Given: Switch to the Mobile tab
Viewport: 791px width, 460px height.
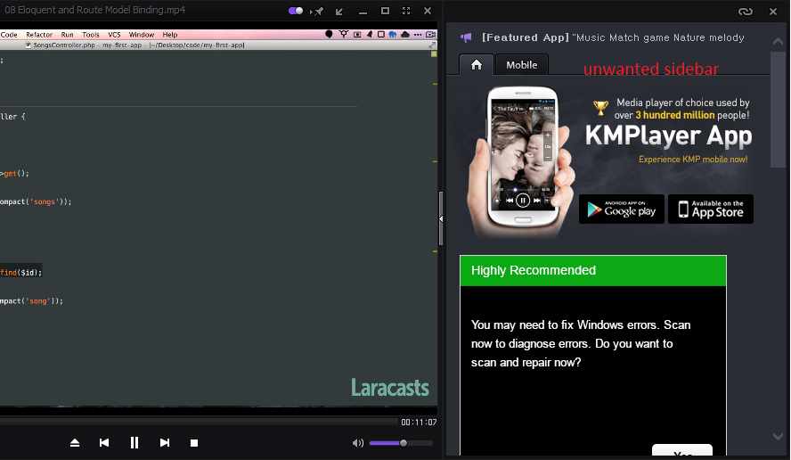Looking at the screenshot, I should (x=522, y=65).
